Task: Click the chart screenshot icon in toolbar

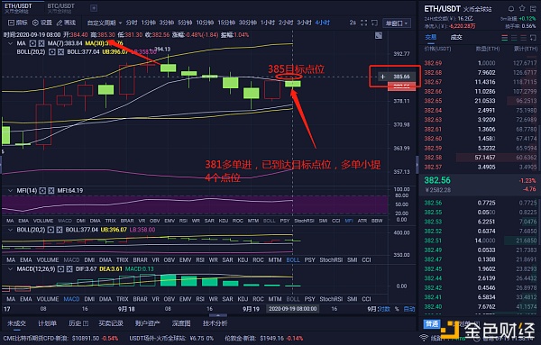Action: click(374, 23)
